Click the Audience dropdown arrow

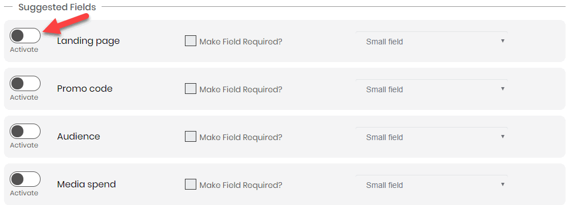[x=503, y=137]
